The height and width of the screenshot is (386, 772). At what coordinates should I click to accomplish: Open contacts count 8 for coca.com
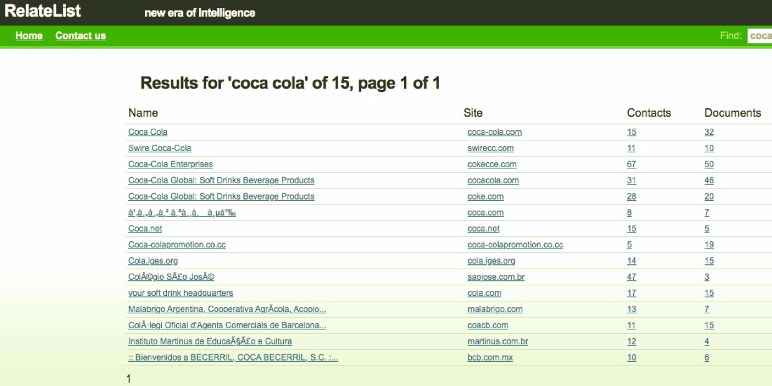629,213
